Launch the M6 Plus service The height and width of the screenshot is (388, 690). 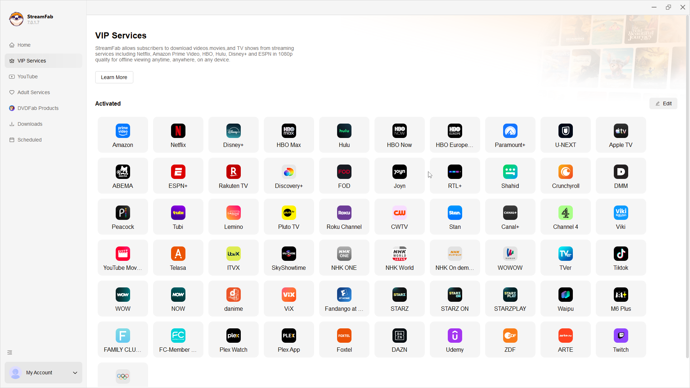click(621, 299)
